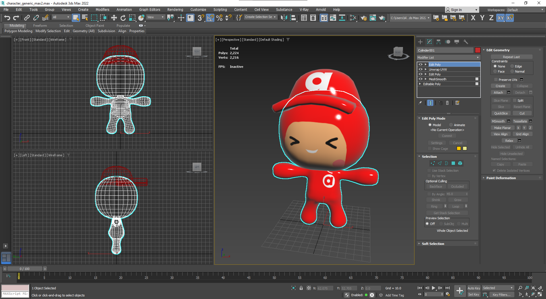This screenshot has height=299, width=546.
Task: Click the Mirror tool icon
Action: (284, 18)
